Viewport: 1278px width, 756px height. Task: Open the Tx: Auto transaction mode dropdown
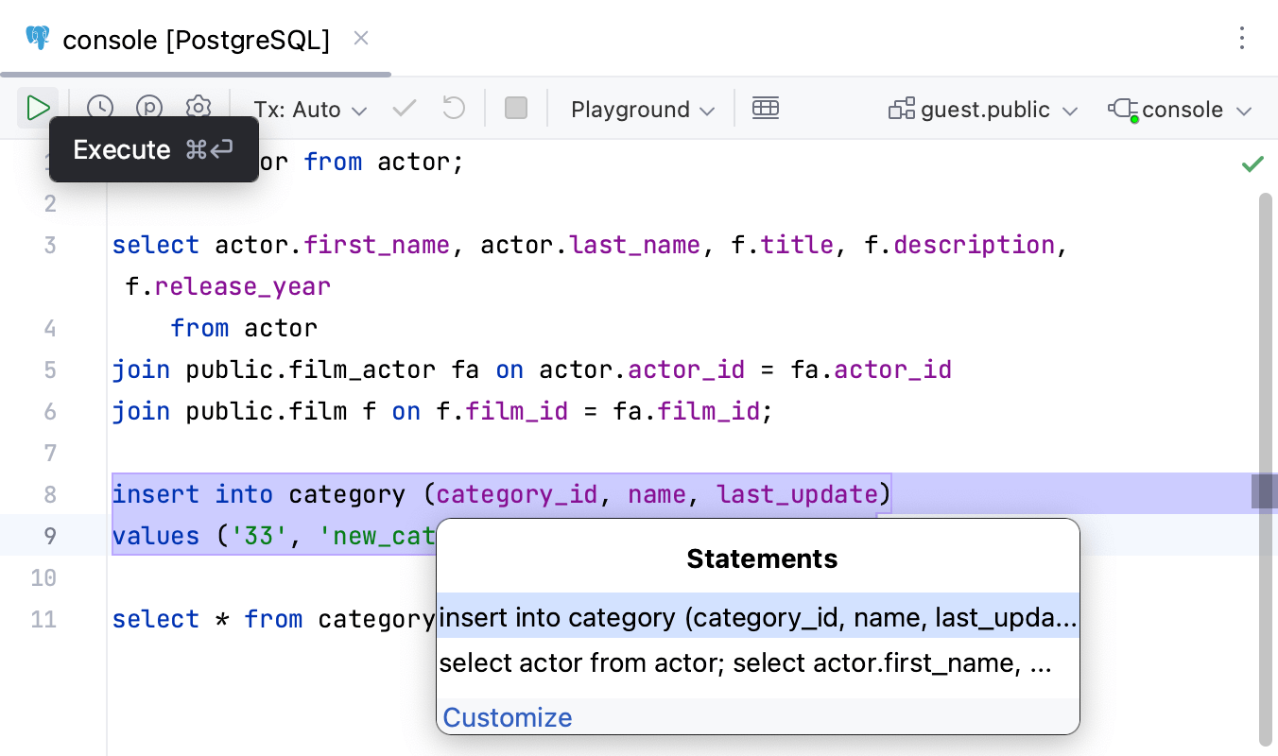[x=309, y=109]
